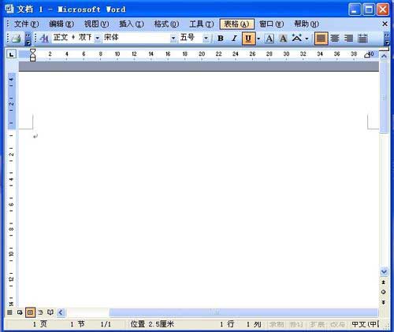
Task: Click page count 1/1 in status bar
Action: click(x=106, y=325)
